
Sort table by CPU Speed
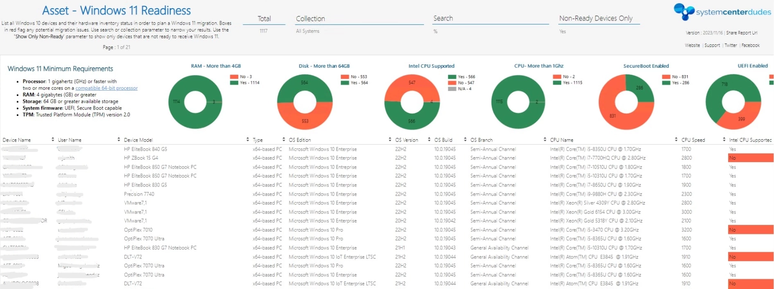724,140
